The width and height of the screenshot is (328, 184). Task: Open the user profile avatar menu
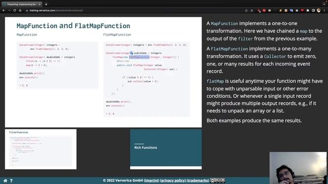click(x=319, y=10)
